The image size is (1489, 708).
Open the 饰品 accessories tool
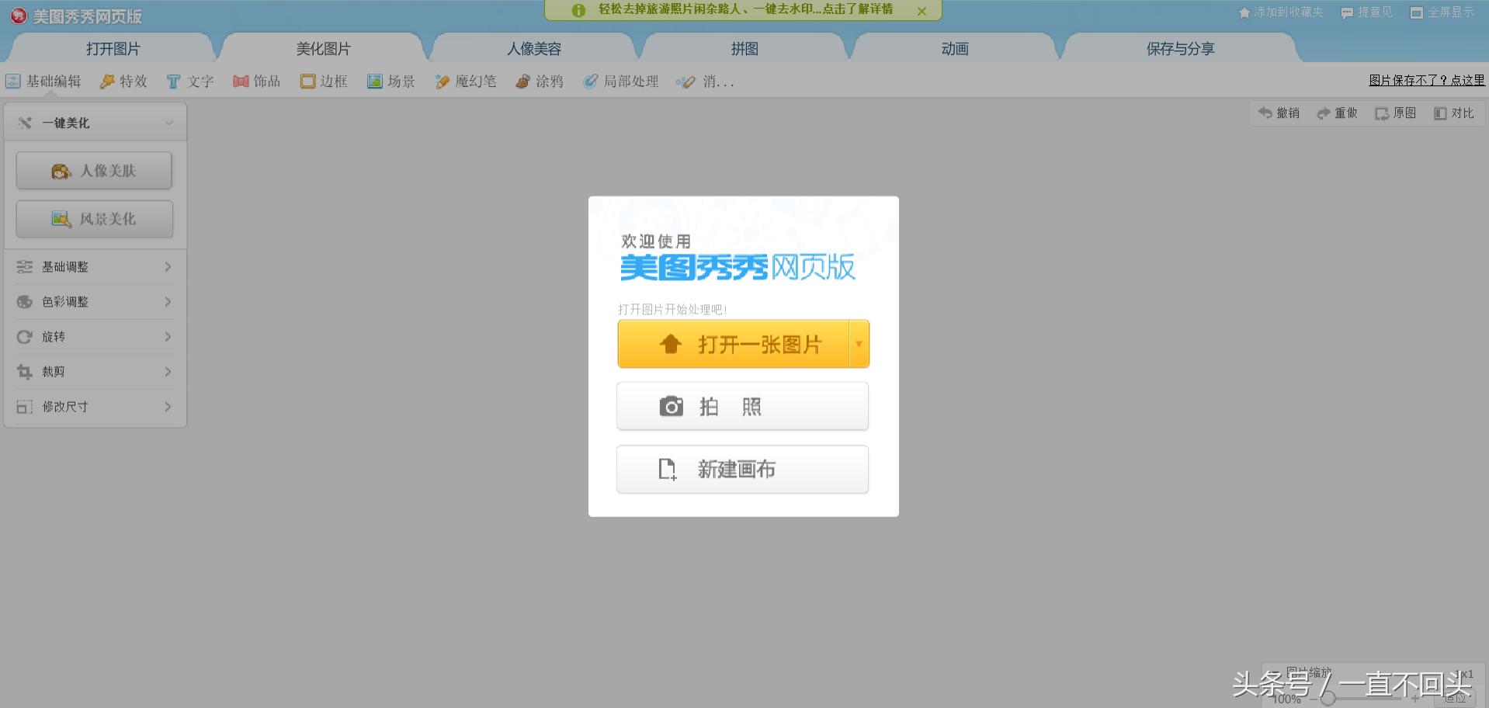[x=257, y=82]
